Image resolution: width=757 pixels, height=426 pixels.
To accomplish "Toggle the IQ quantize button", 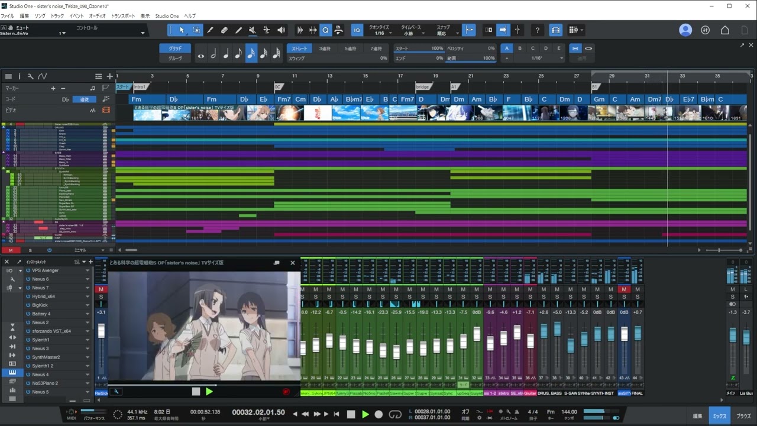I will click(357, 30).
